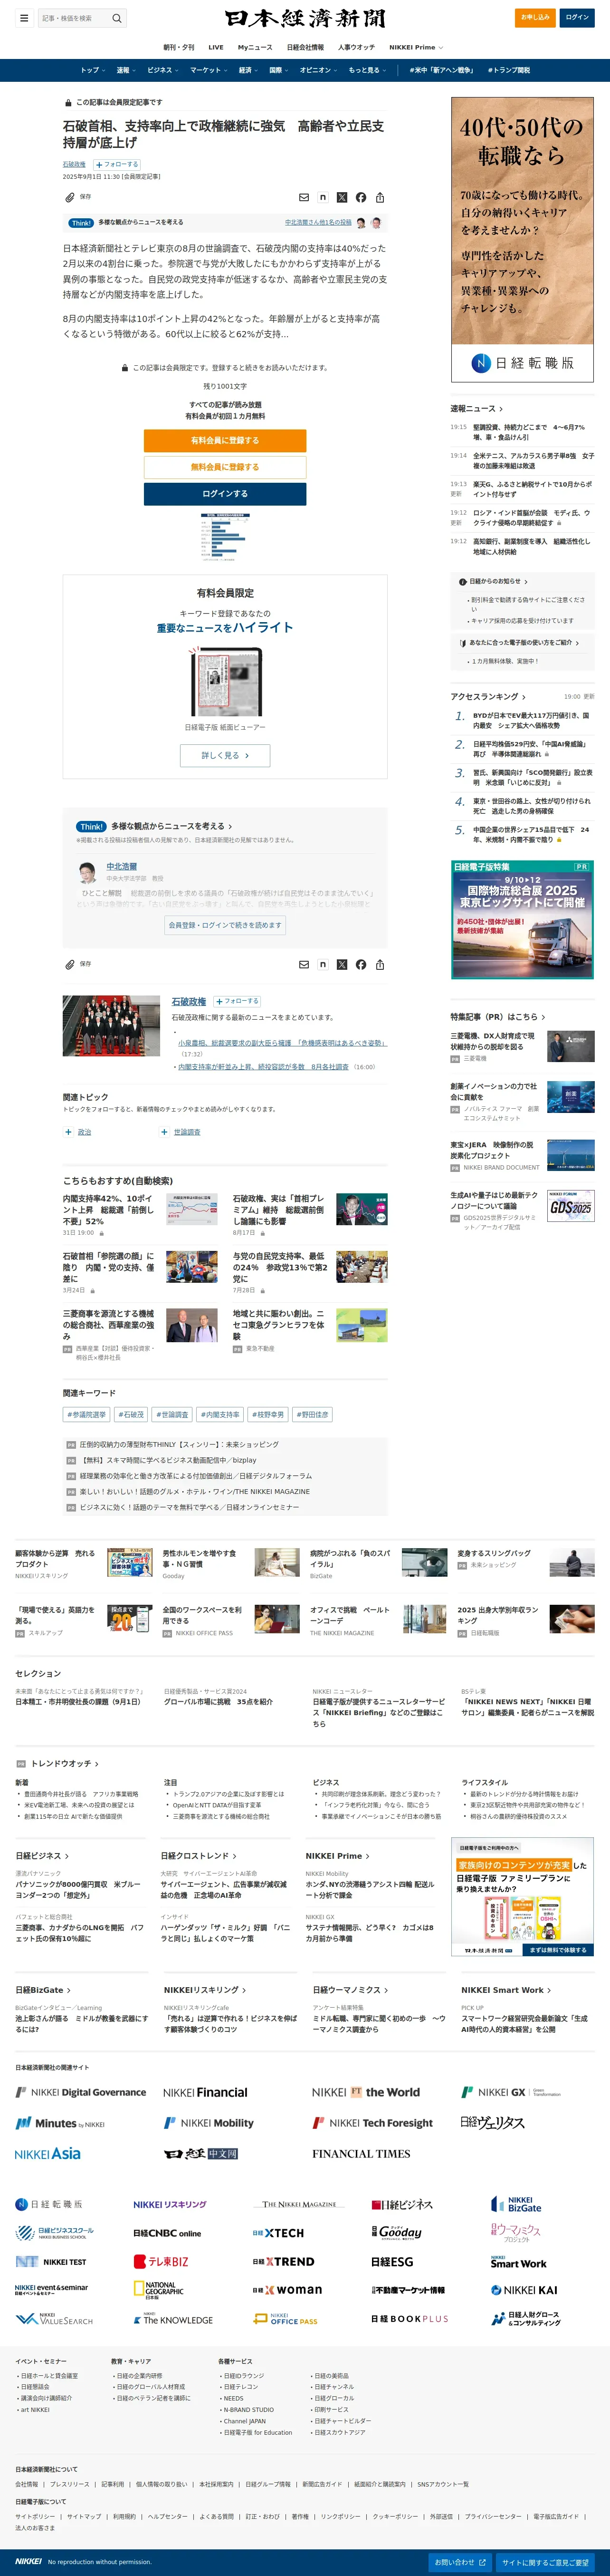The image size is (610, 2576).
Task: Mail icon in share bar above 石破政権 box
Action: [x=305, y=965]
